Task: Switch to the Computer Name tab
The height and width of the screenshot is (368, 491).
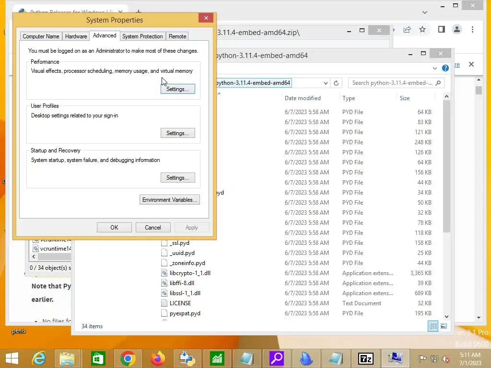Action: [41, 36]
